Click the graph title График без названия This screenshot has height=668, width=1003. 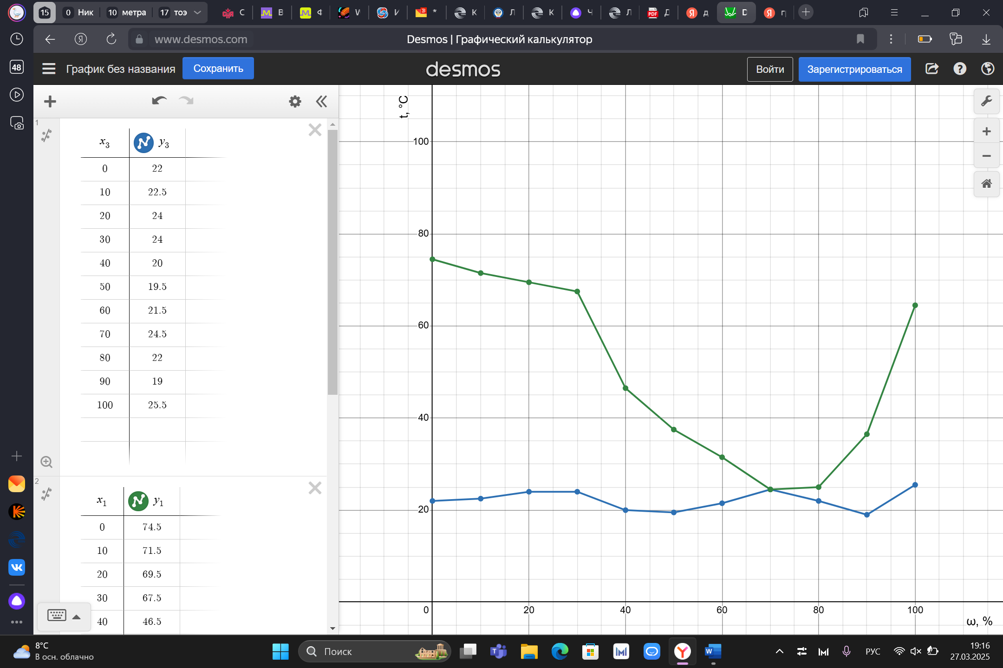[121, 69]
